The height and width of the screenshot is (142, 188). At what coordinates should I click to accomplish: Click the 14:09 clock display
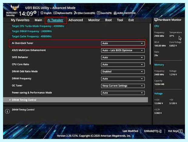26,14
